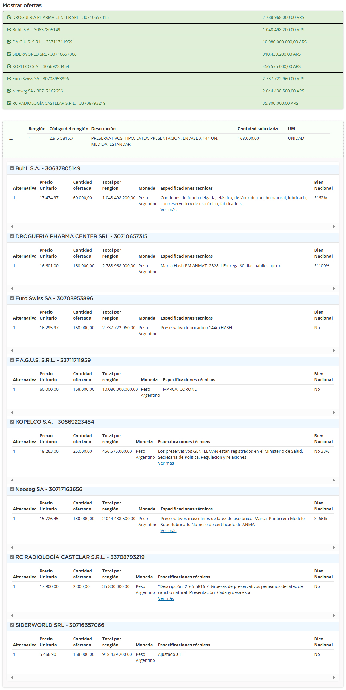Click the check icon beside DROGUERIA PHARMA CENTER offer row

[x=9, y=17]
